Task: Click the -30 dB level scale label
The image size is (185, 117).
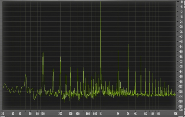Action: [x=181, y=26]
